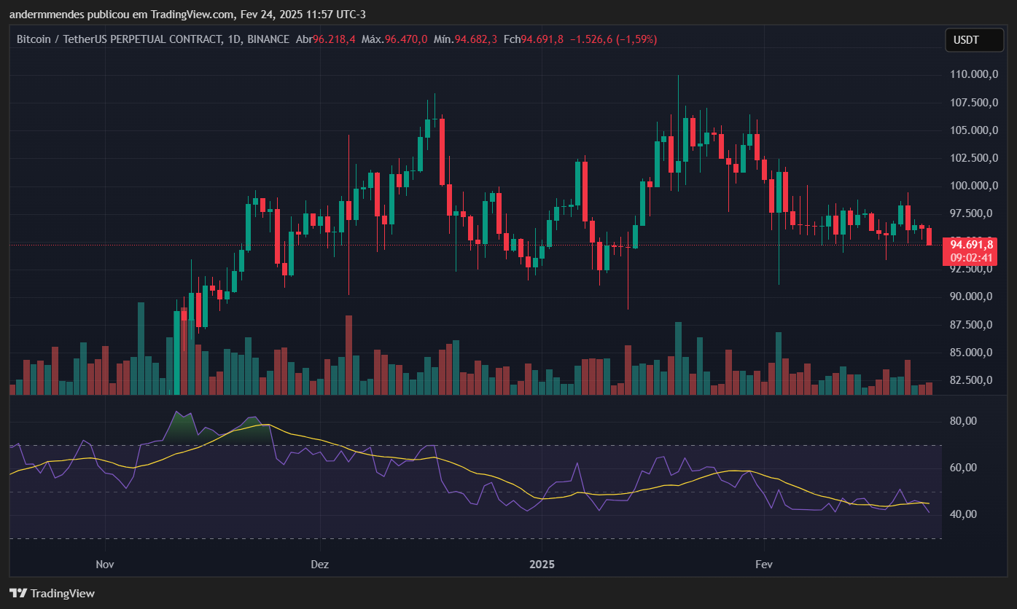
Task: Click the Mín. 94.682,3 low value
Action: click(465, 39)
